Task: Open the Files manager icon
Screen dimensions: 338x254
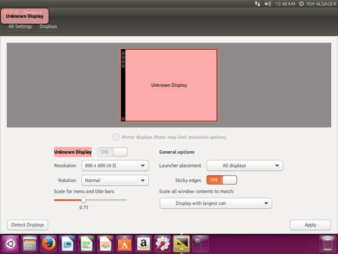Action: [29, 244]
